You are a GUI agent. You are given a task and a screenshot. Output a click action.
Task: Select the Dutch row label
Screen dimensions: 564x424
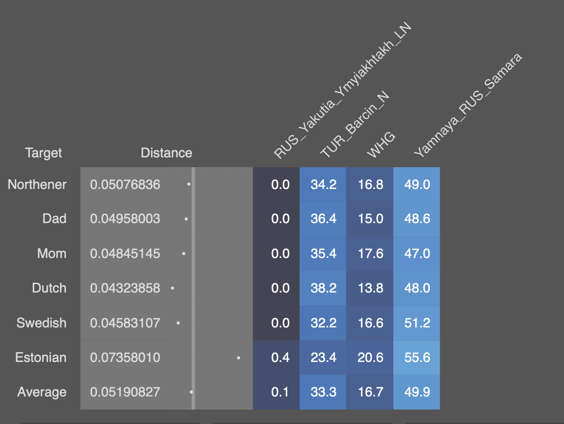[x=49, y=288]
